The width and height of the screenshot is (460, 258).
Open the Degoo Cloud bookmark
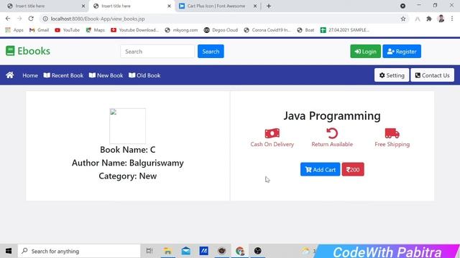[221, 30]
